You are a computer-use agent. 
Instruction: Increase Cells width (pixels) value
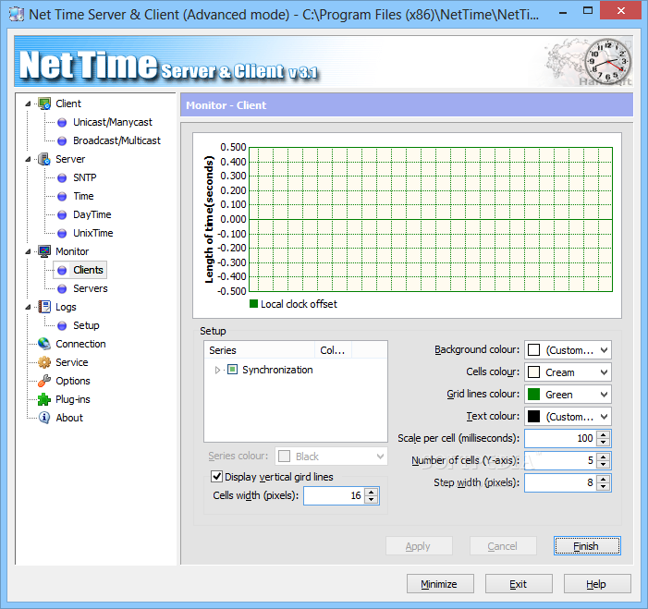(371, 492)
